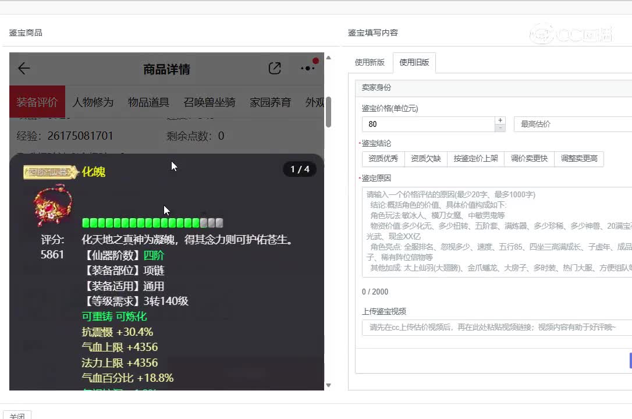This screenshot has height=419, width=632.
Task: Open the 召唤兽坐骑 tab
Action: coord(209,102)
